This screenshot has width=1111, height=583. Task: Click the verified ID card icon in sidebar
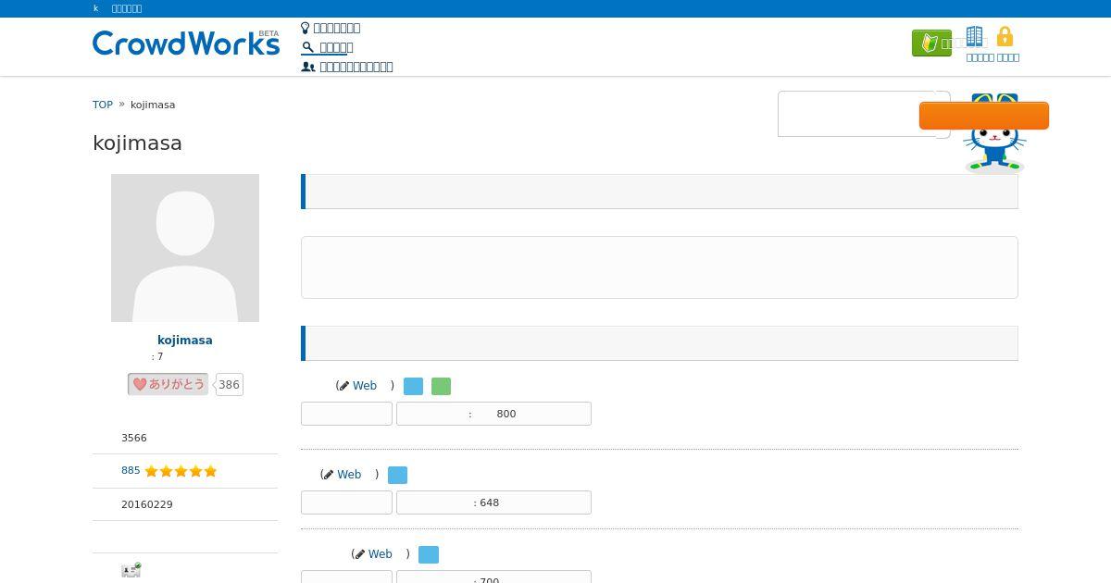(131, 570)
